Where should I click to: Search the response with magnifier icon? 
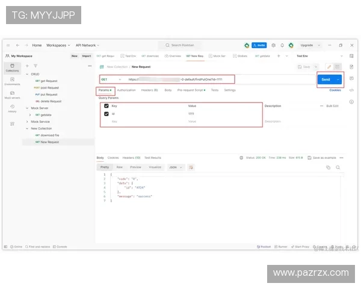click(x=338, y=167)
